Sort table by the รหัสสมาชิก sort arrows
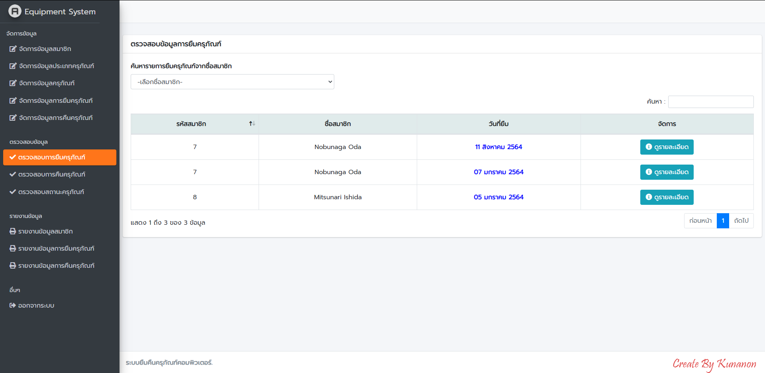This screenshot has height=373, width=765. click(x=252, y=124)
